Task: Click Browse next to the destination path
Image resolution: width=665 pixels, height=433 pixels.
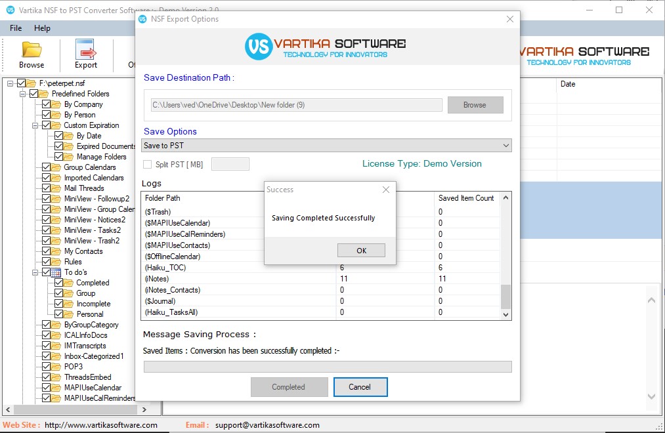Action: (x=475, y=105)
